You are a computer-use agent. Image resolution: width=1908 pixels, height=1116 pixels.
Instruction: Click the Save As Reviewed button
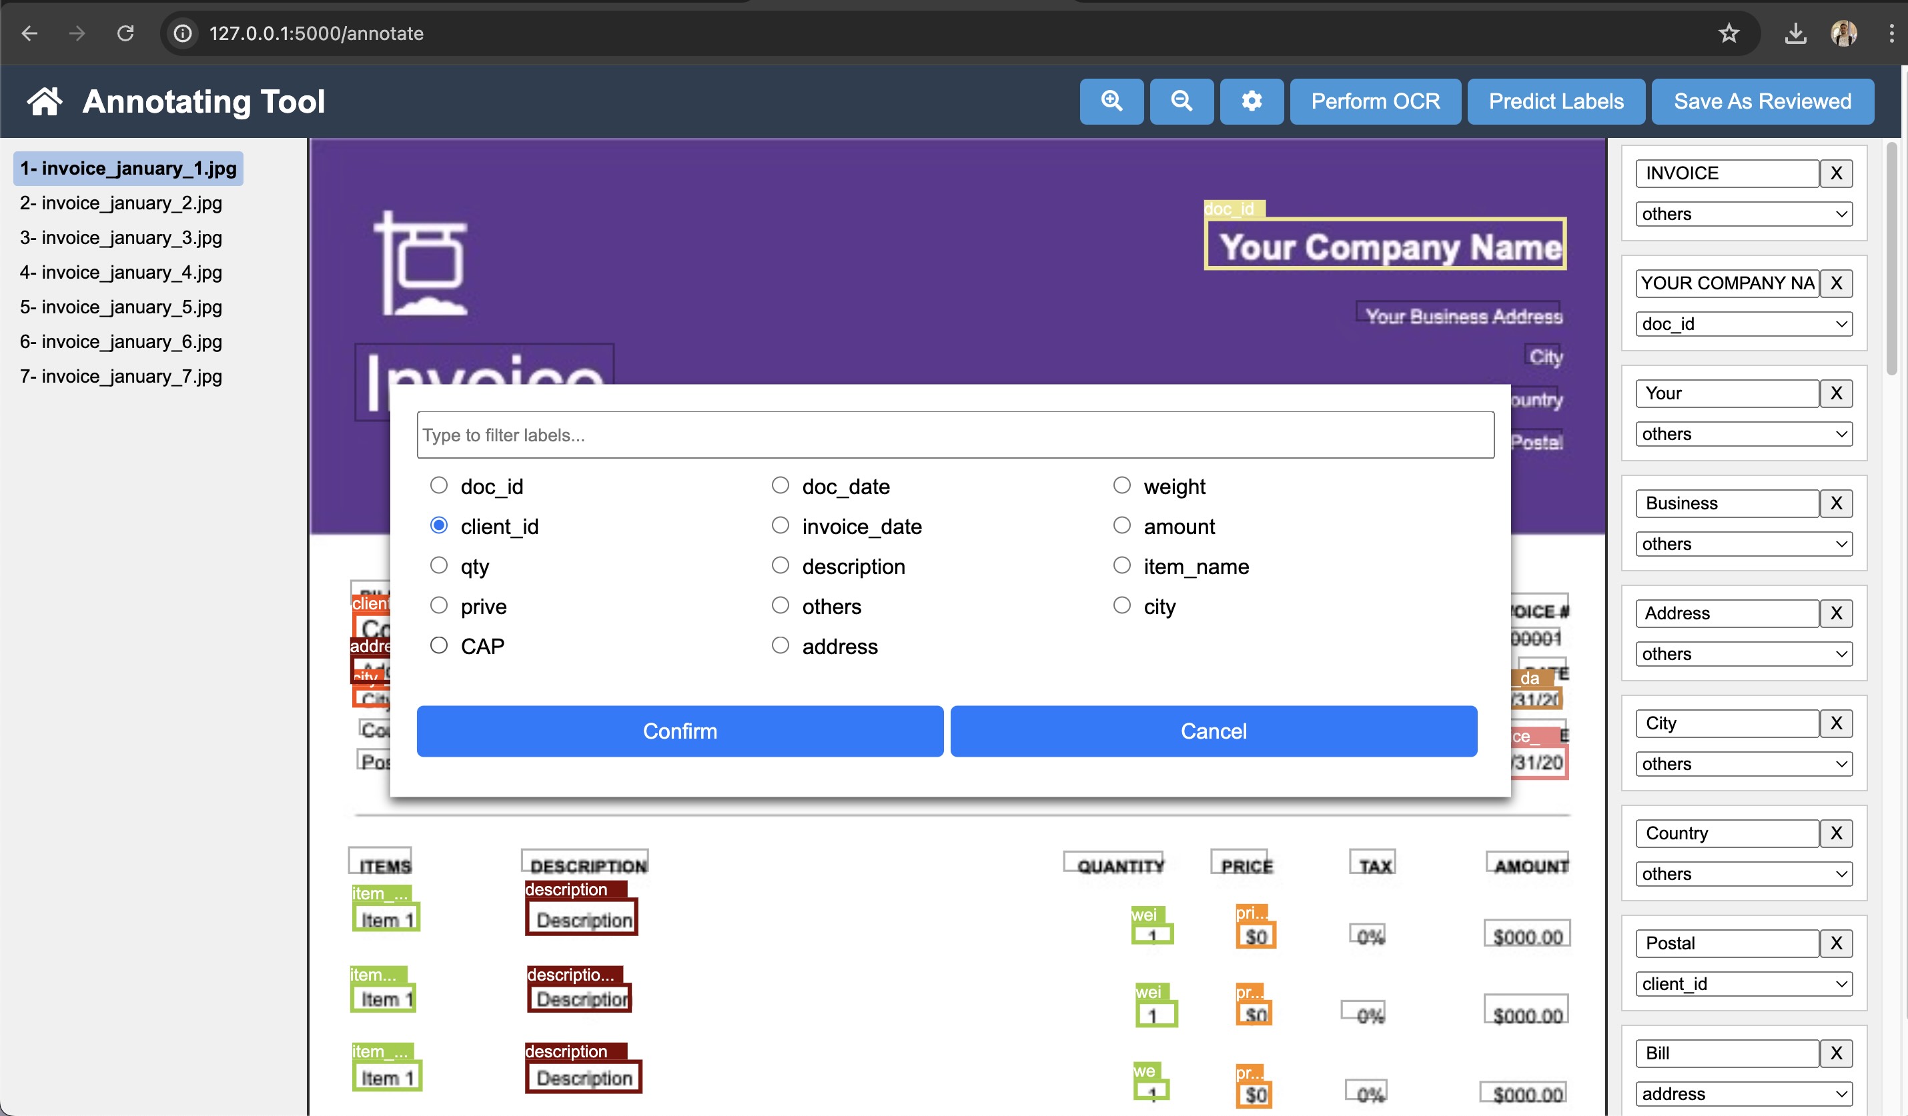[x=1763, y=101]
